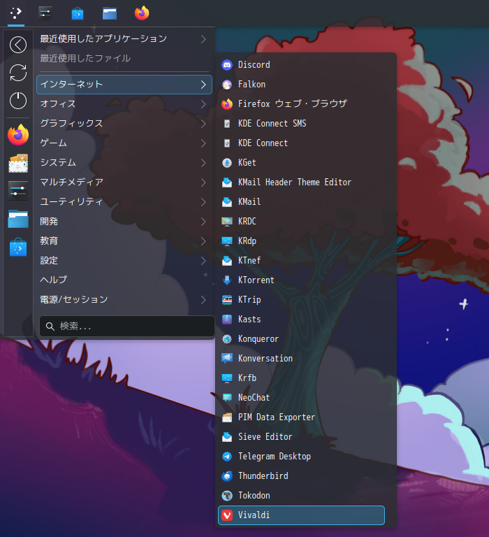Screen dimensions: 489x537
Task: Expand the ゲーム category arrow
Action: click(203, 143)
